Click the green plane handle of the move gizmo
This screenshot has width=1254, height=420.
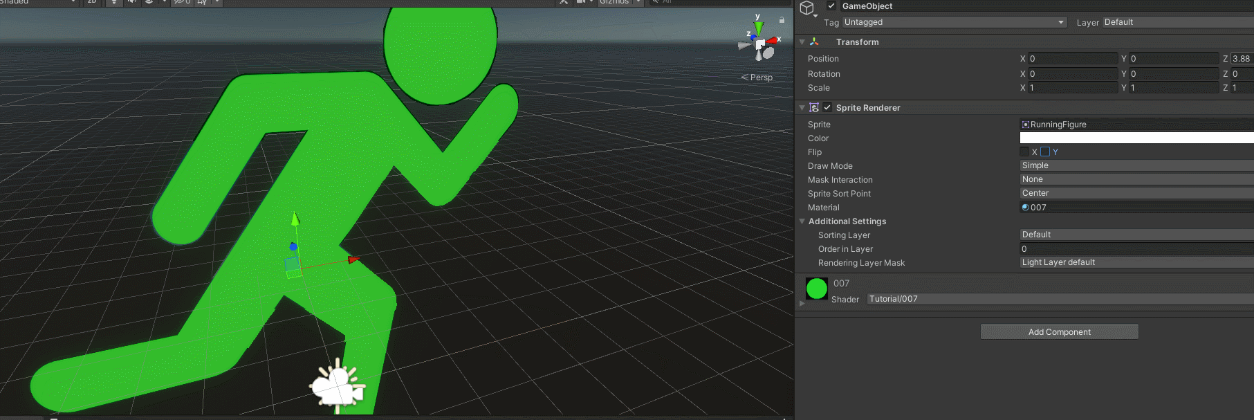(294, 274)
